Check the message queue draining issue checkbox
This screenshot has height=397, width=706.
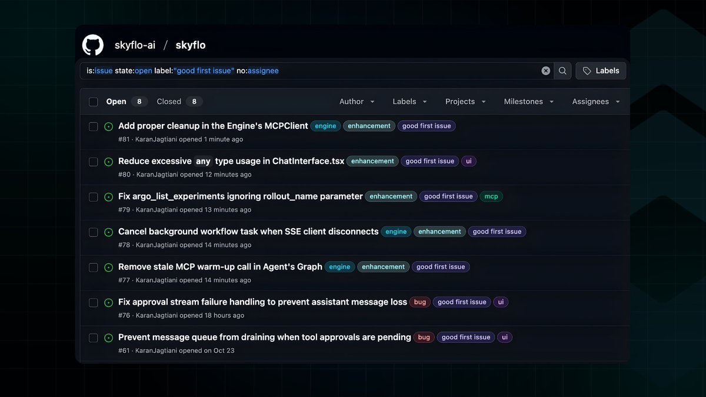pyautogui.click(x=93, y=338)
